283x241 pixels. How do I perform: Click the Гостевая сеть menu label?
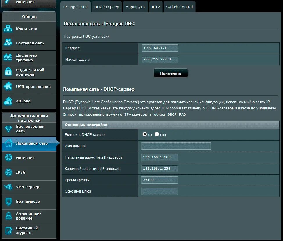click(x=30, y=43)
